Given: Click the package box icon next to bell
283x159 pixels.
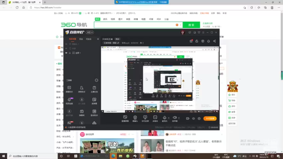Looking at the screenshot, I should [x=203, y=41].
